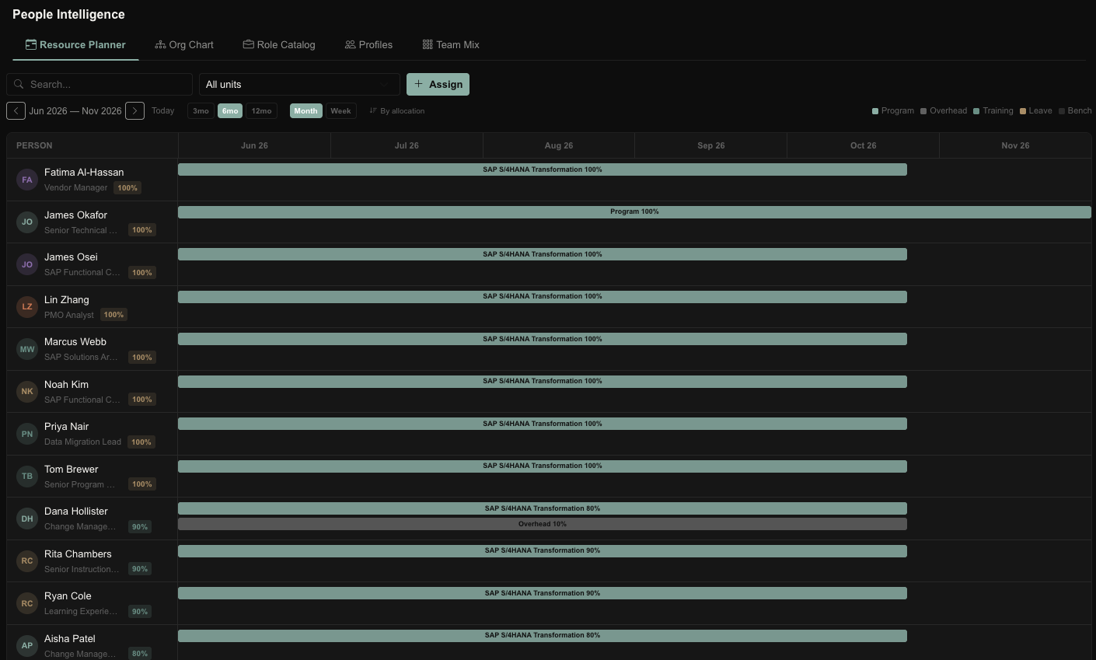
Task: Click Marcus Webb's MW avatar
Action: 27,349
